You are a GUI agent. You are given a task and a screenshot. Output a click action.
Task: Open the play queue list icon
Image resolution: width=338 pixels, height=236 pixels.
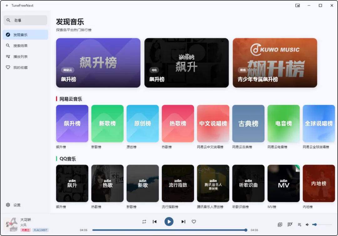click(300, 225)
